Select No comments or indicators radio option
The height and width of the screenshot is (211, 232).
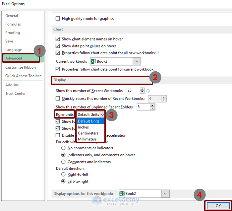pos(63,148)
